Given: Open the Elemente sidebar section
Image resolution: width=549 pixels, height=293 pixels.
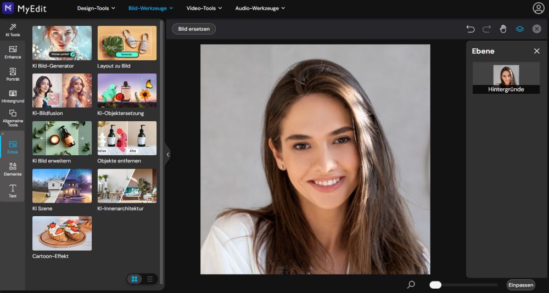Looking at the screenshot, I should pos(13,169).
